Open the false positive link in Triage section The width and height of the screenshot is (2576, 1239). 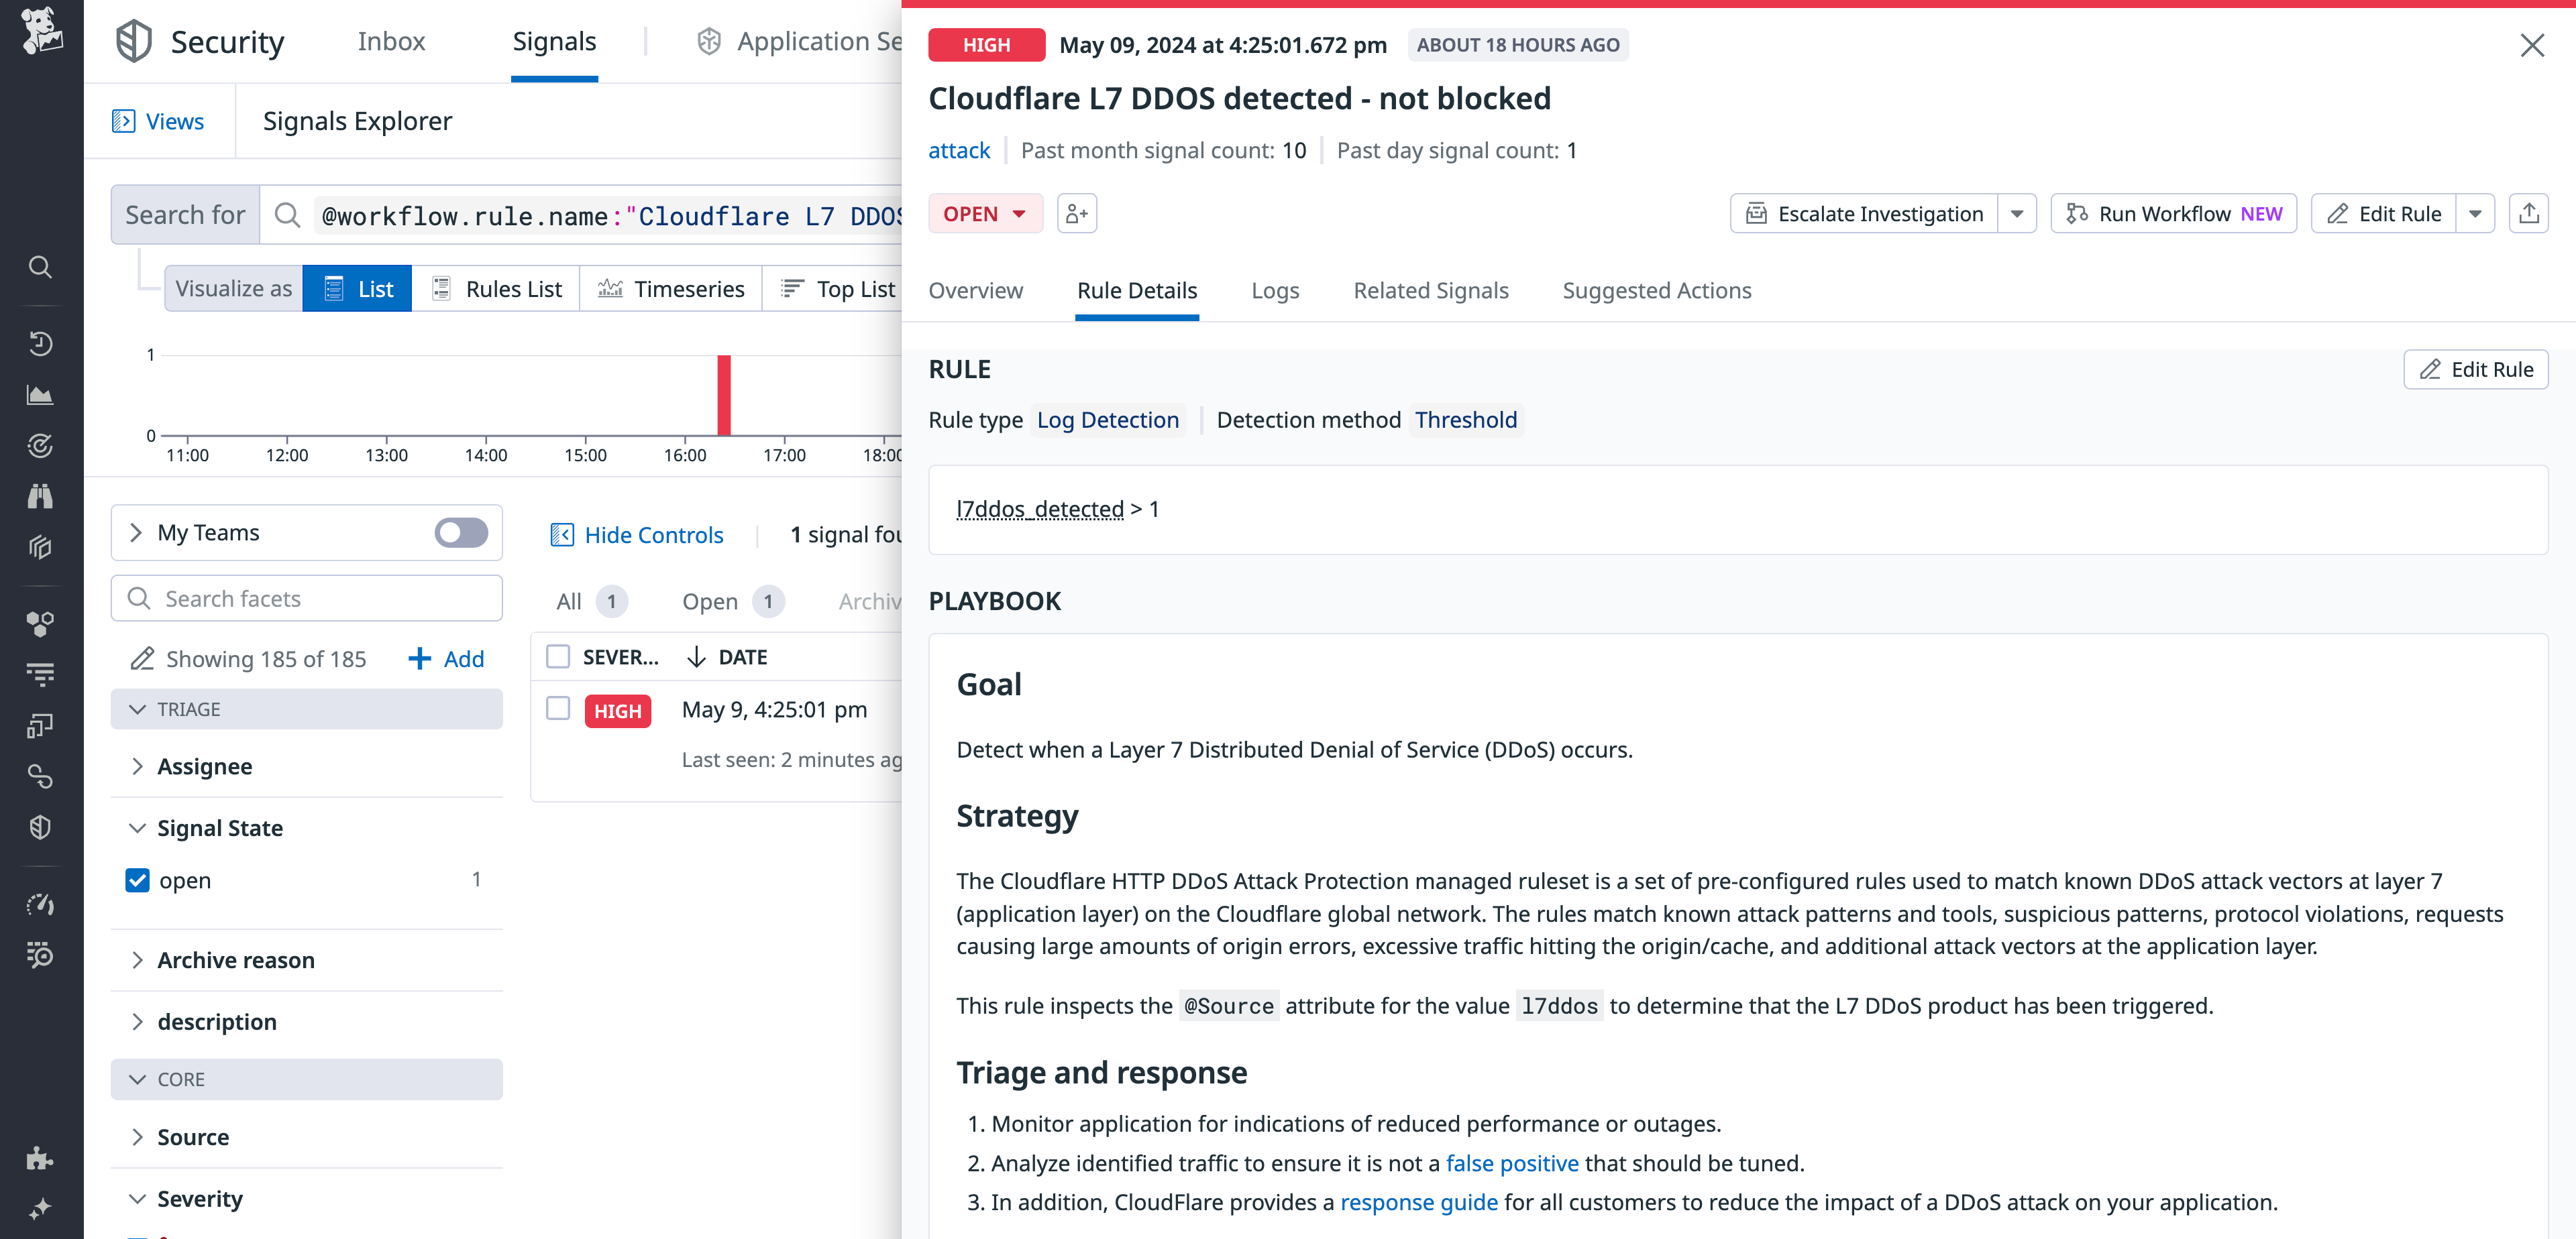coord(1512,1163)
